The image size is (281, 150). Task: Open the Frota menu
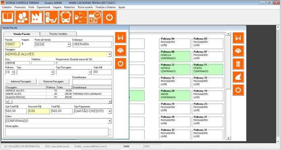coord(31,7)
